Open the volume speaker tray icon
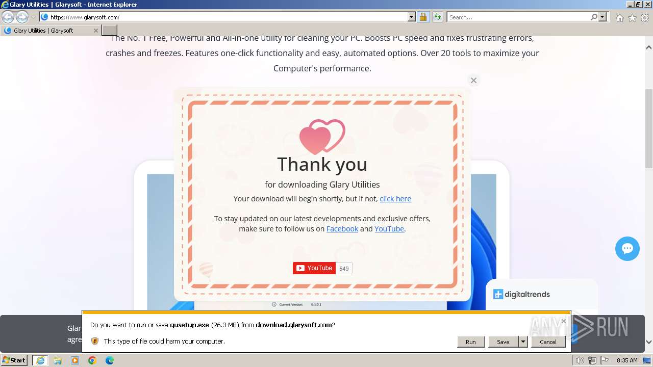The width and height of the screenshot is (653, 367). (x=580, y=360)
